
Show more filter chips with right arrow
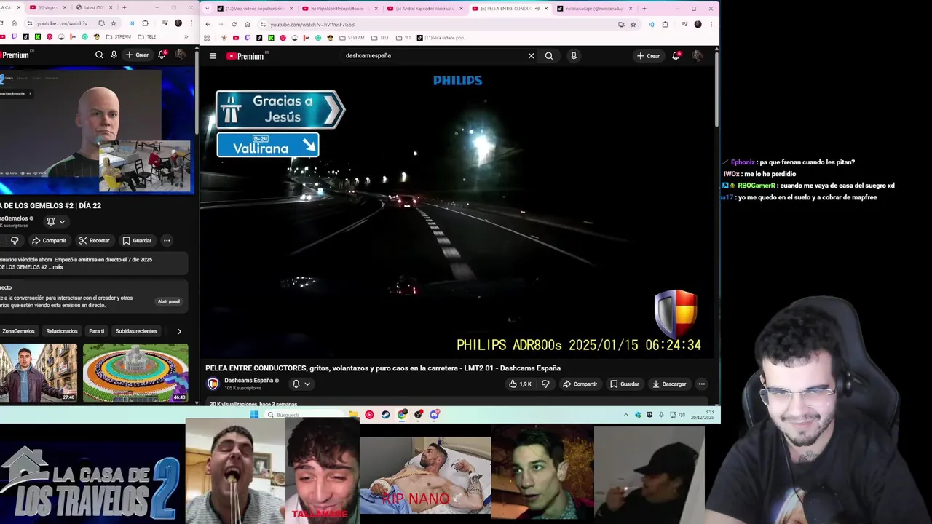point(179,331)
